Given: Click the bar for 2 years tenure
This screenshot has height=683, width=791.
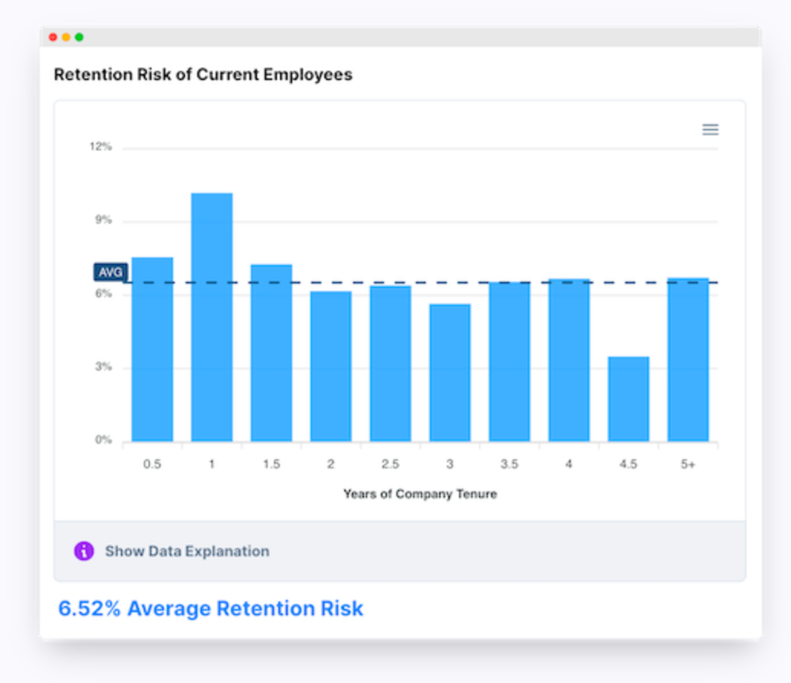Looking at the screenshot, I should point(331,367).
